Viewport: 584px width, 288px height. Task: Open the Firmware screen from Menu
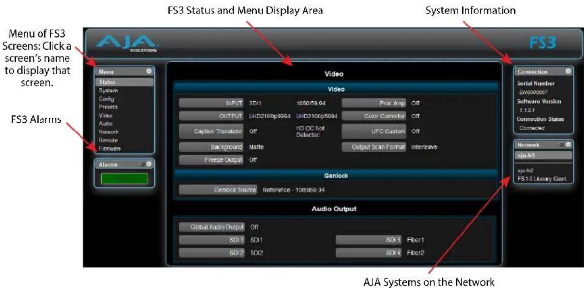110,148
